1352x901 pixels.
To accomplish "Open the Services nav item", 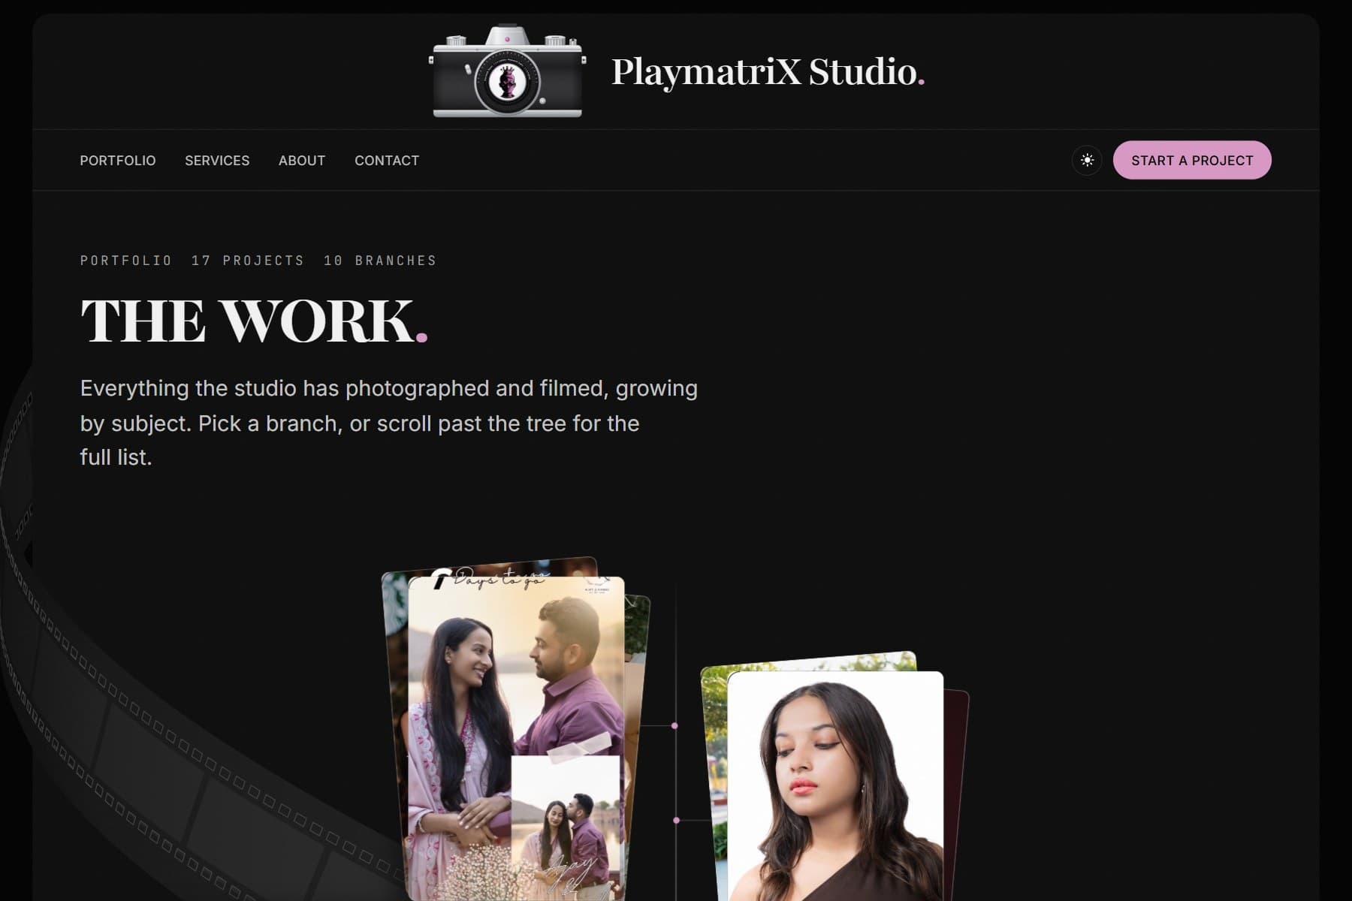I will [217, 161].
